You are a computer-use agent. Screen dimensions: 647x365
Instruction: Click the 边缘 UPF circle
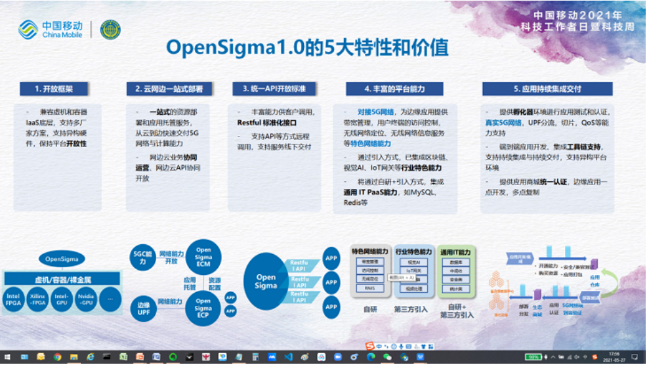pos(144,309)
